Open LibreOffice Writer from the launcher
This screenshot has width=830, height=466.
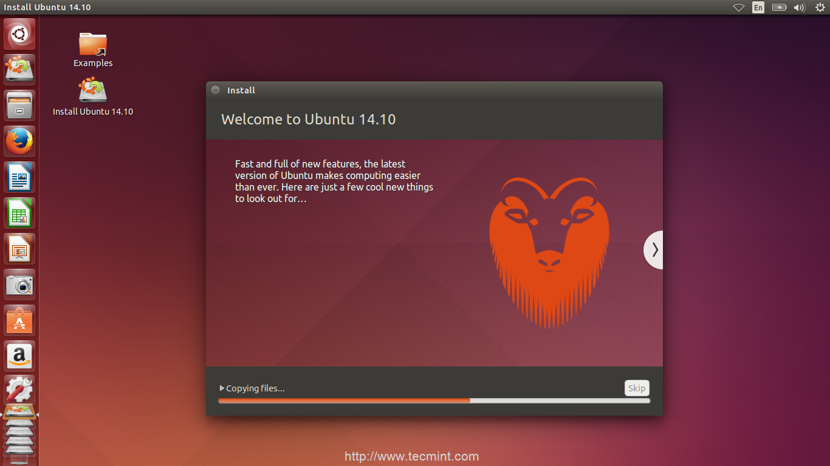[19, 177]
